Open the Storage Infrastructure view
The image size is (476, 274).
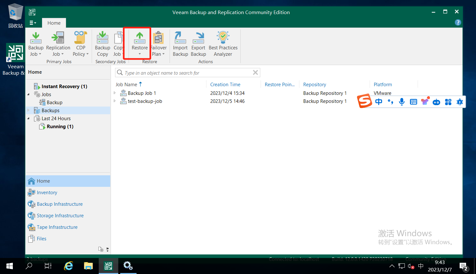pos(68,216)
